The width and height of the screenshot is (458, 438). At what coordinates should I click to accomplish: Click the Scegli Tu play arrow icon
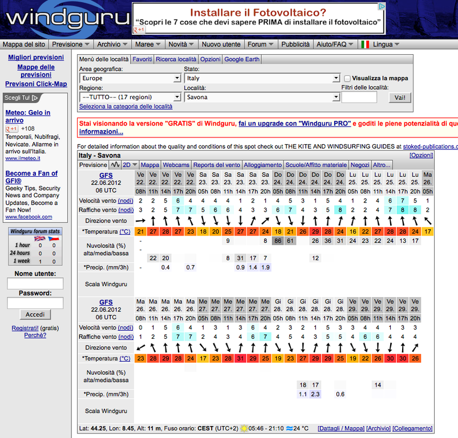point(35,98)
